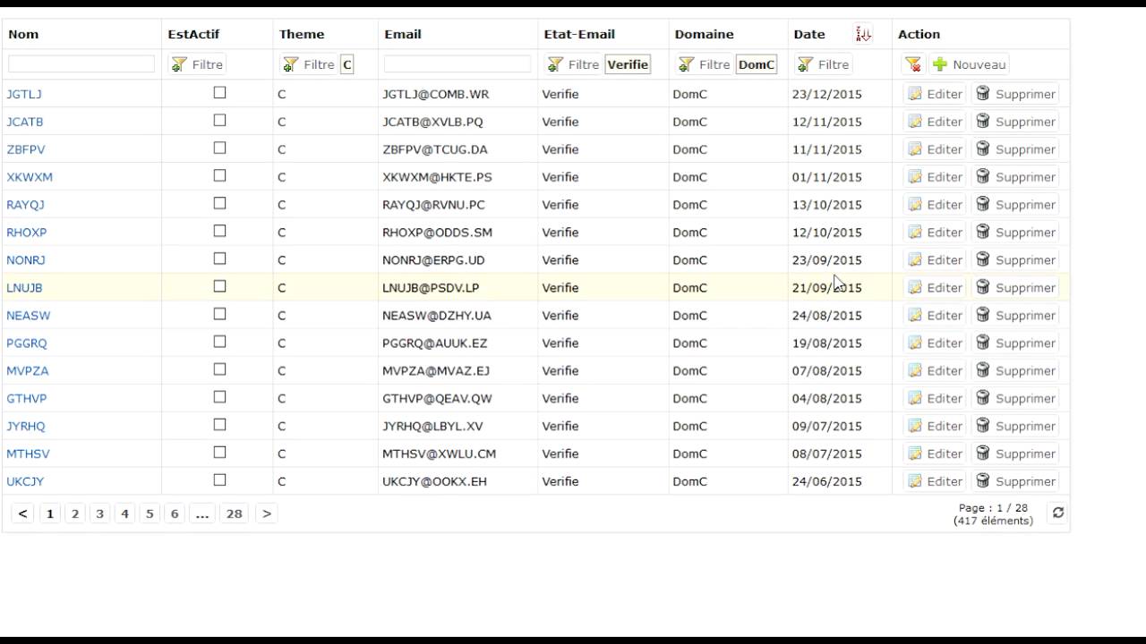Go to previous page with < arrow
The width and height of the screenshot is (1146, 644).
pos(23,513)
